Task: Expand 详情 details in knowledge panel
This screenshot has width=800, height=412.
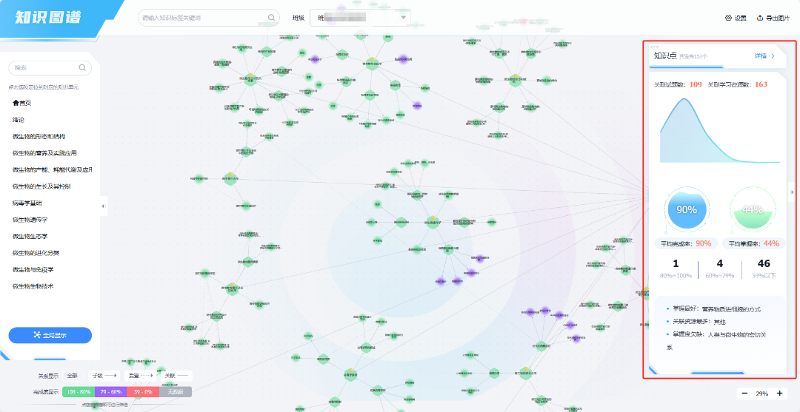Action: (x=764, y=55)
